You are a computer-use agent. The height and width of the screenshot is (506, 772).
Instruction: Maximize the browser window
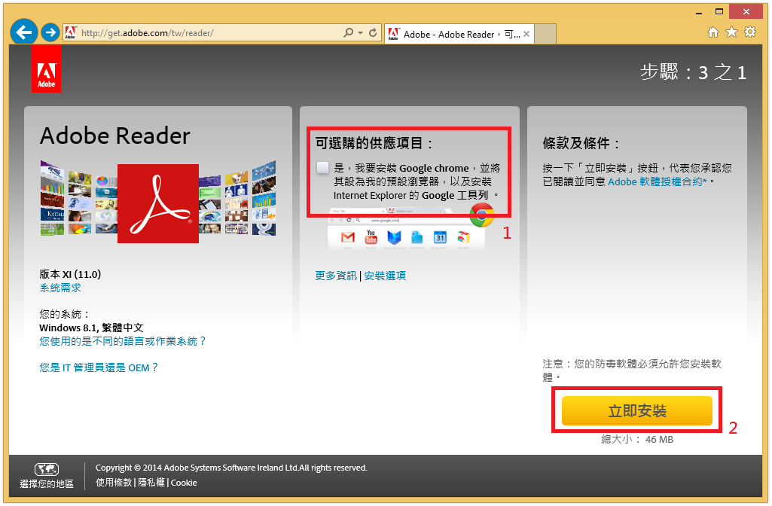click(x=719, y=11)
